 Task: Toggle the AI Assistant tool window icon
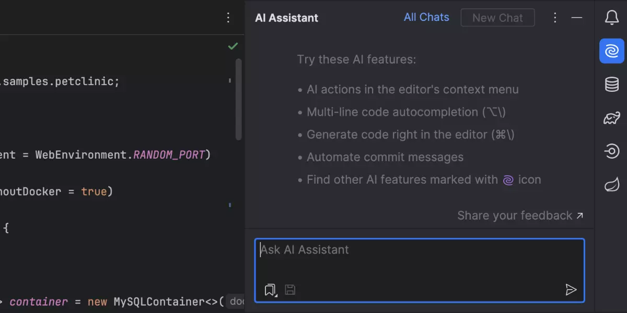click(x=612, y=51)
